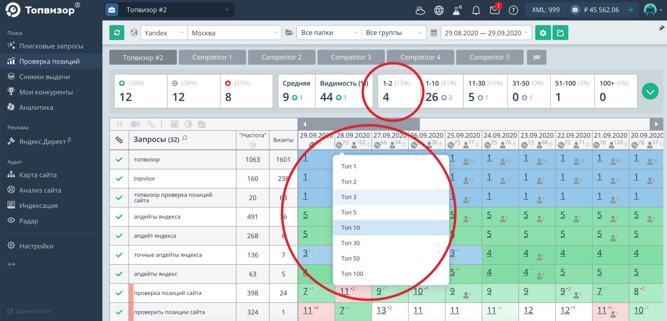Click the collapse sidebar arrows icon

(11, 264)
